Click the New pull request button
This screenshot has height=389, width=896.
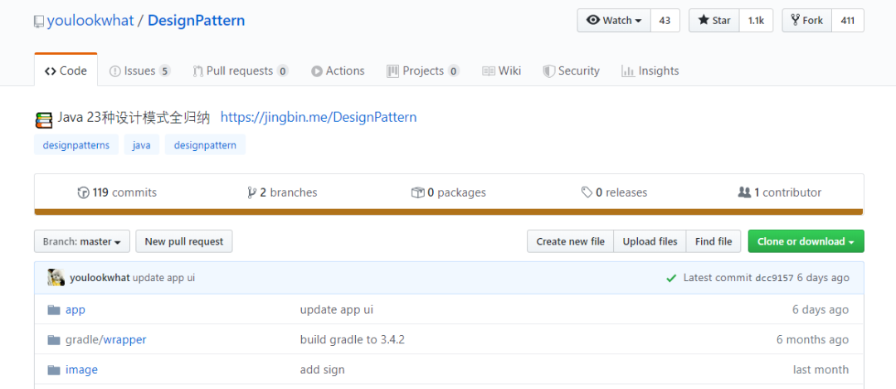[184, 241]
